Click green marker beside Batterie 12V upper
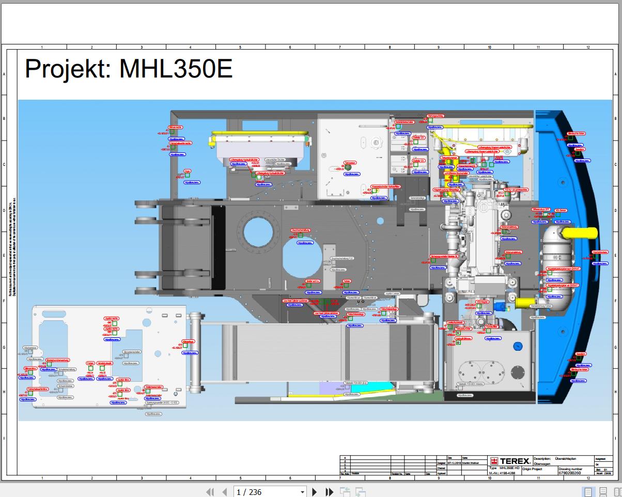The image size is (622, 497). [x=415, y=142]
